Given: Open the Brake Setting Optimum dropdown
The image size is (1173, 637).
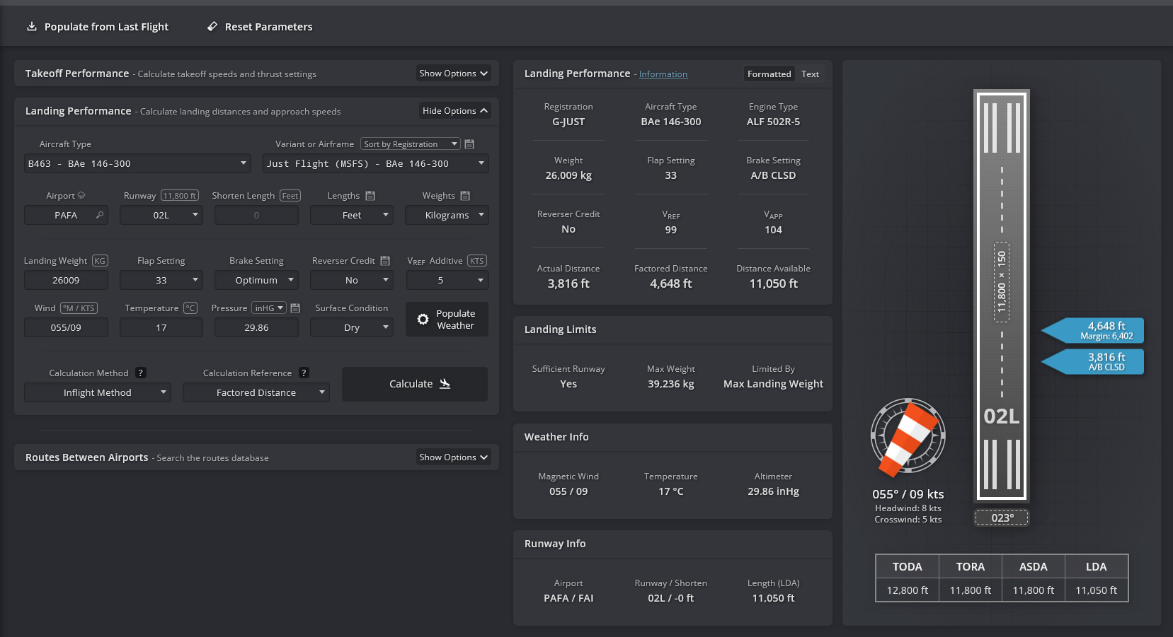Looking at the screenshot, I should click(x=256, y=280).
